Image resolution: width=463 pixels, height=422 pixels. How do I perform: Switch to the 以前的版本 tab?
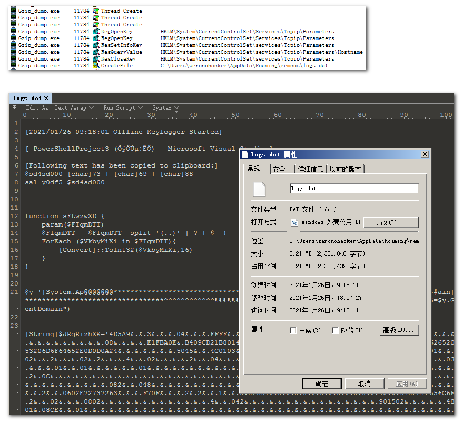(345, 169)
